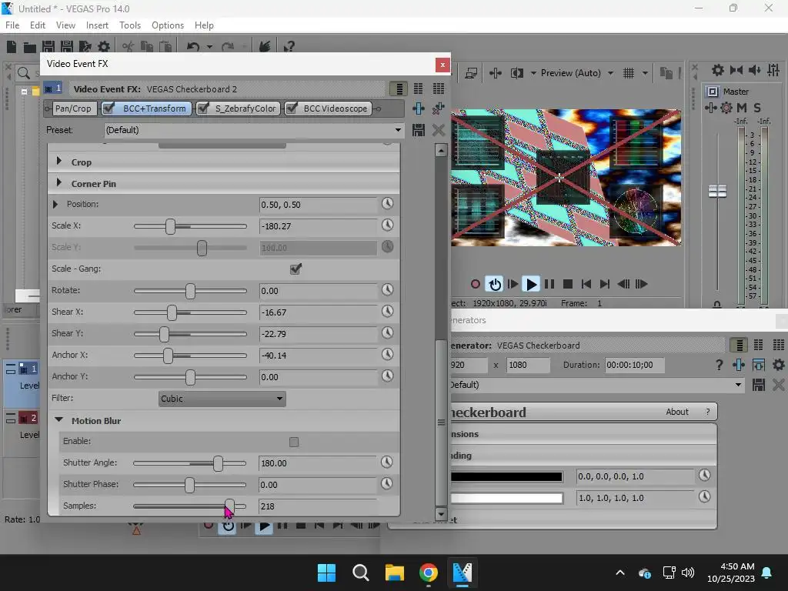Viewport: 788px width, 591px height.
Task: Click Pause button below preview
Action: [x=549, y=284]
